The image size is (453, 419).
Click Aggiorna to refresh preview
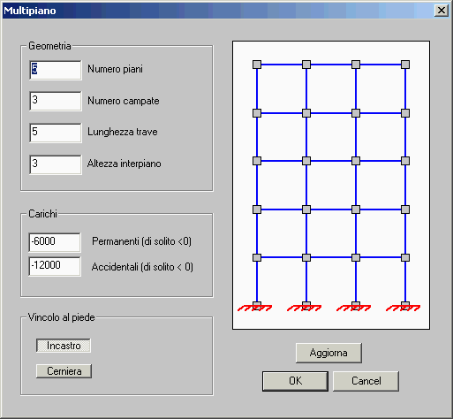(x=328, y=353)
